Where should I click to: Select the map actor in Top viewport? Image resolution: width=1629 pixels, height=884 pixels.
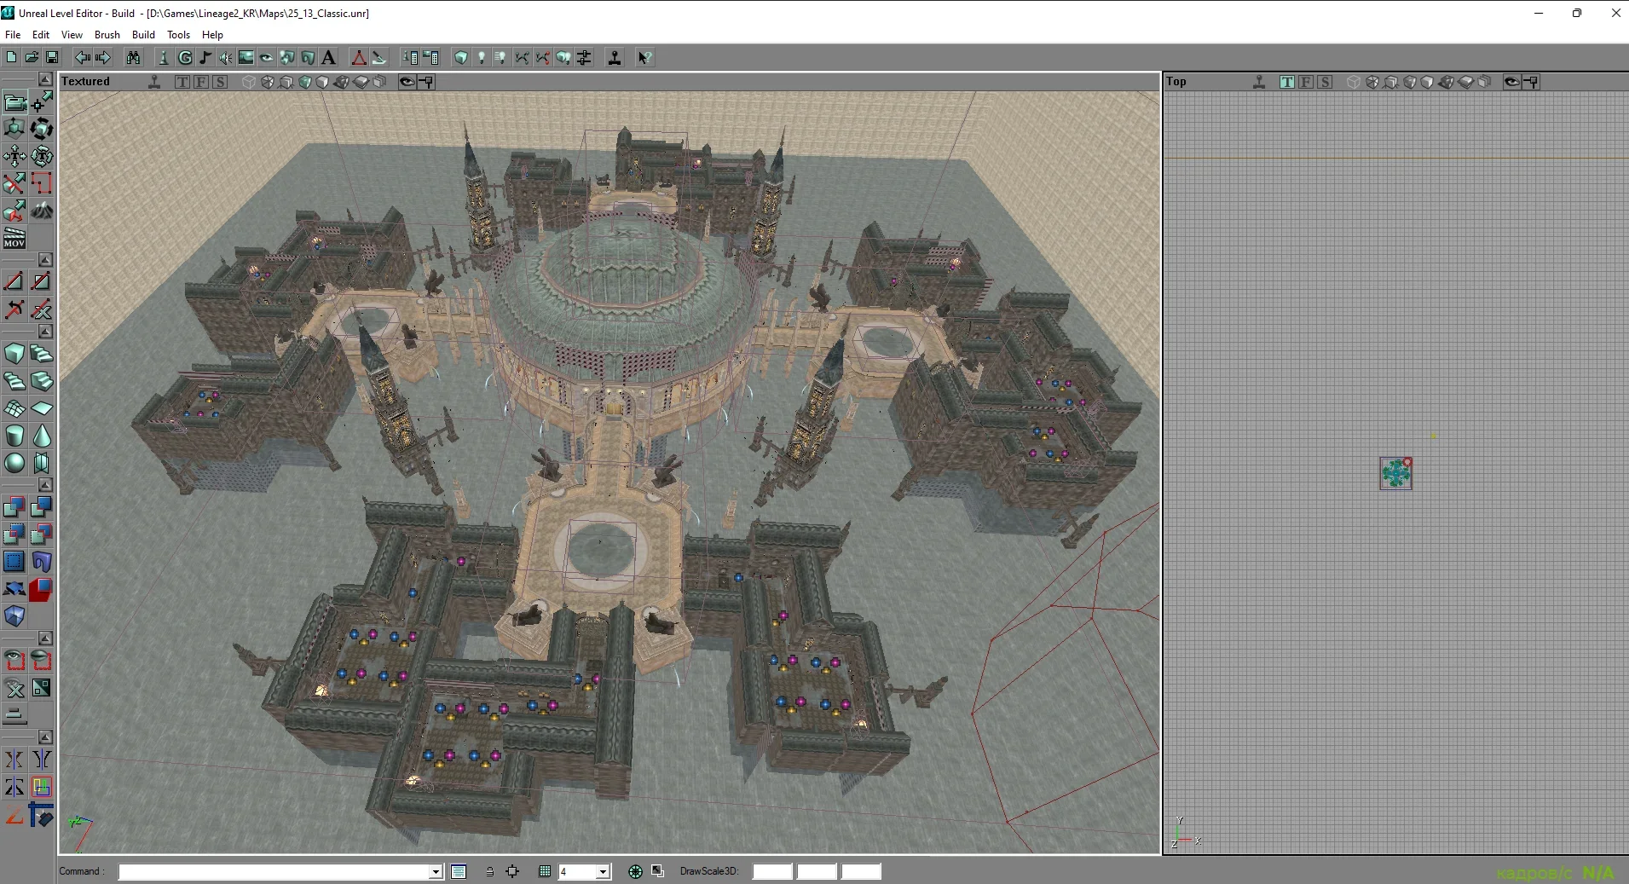[1395, 473]
